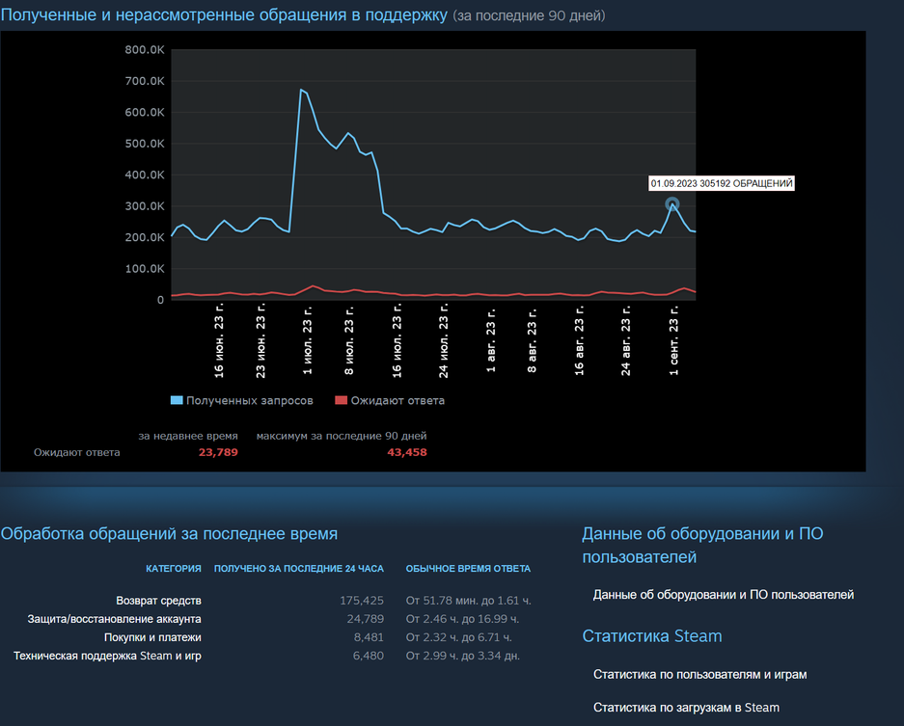This screenshot has height=726, width=904.
Task: Select the 'Покупки и платежи' category row
Action: click(152, 637)
